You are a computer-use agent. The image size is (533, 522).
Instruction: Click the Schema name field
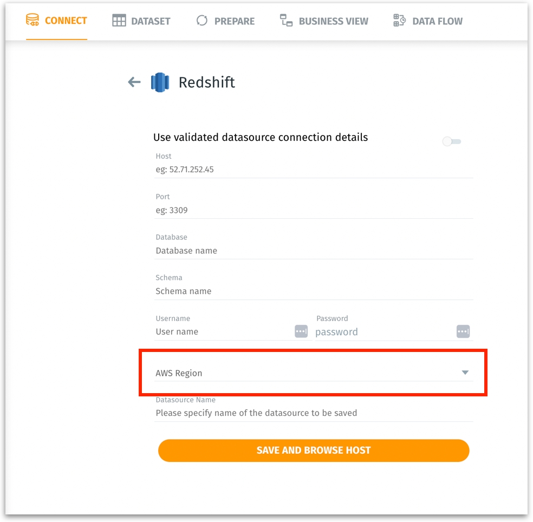(313, 291)
